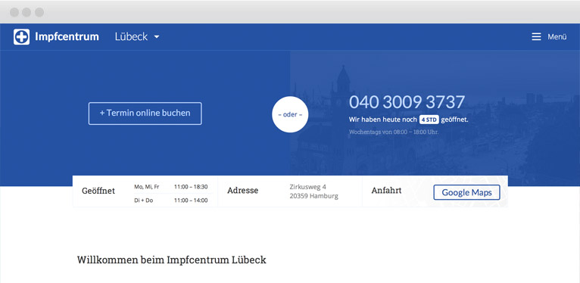Click the Adresse section label
Image resolution: width=580 pixels, height=283 pixels.
click(x=242, y=191)
